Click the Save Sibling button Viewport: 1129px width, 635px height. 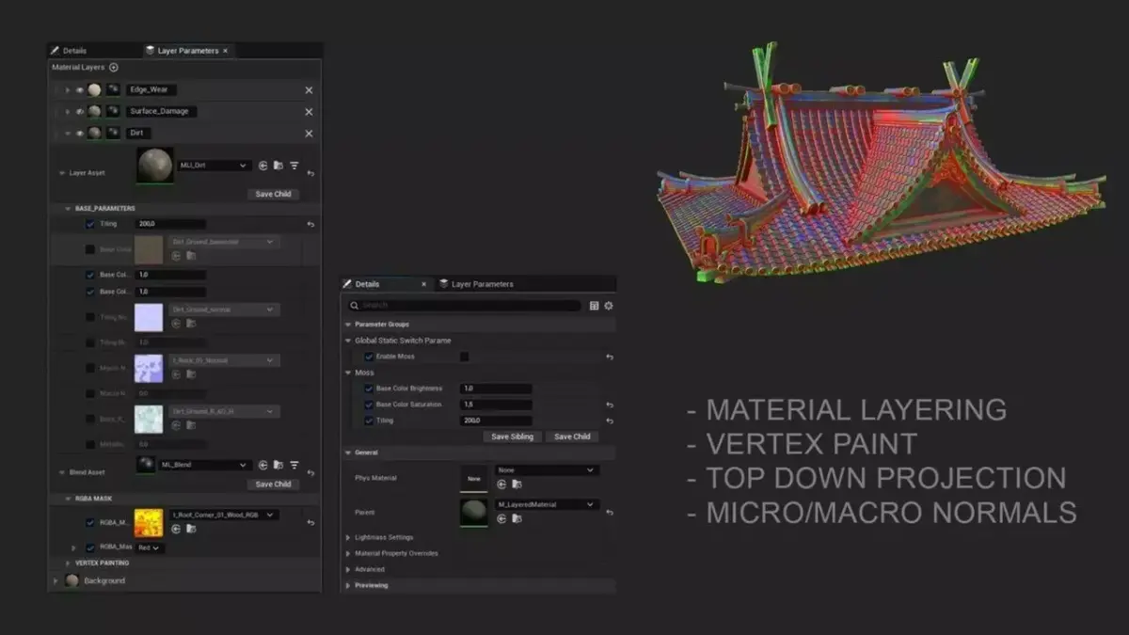click(513, 437)
